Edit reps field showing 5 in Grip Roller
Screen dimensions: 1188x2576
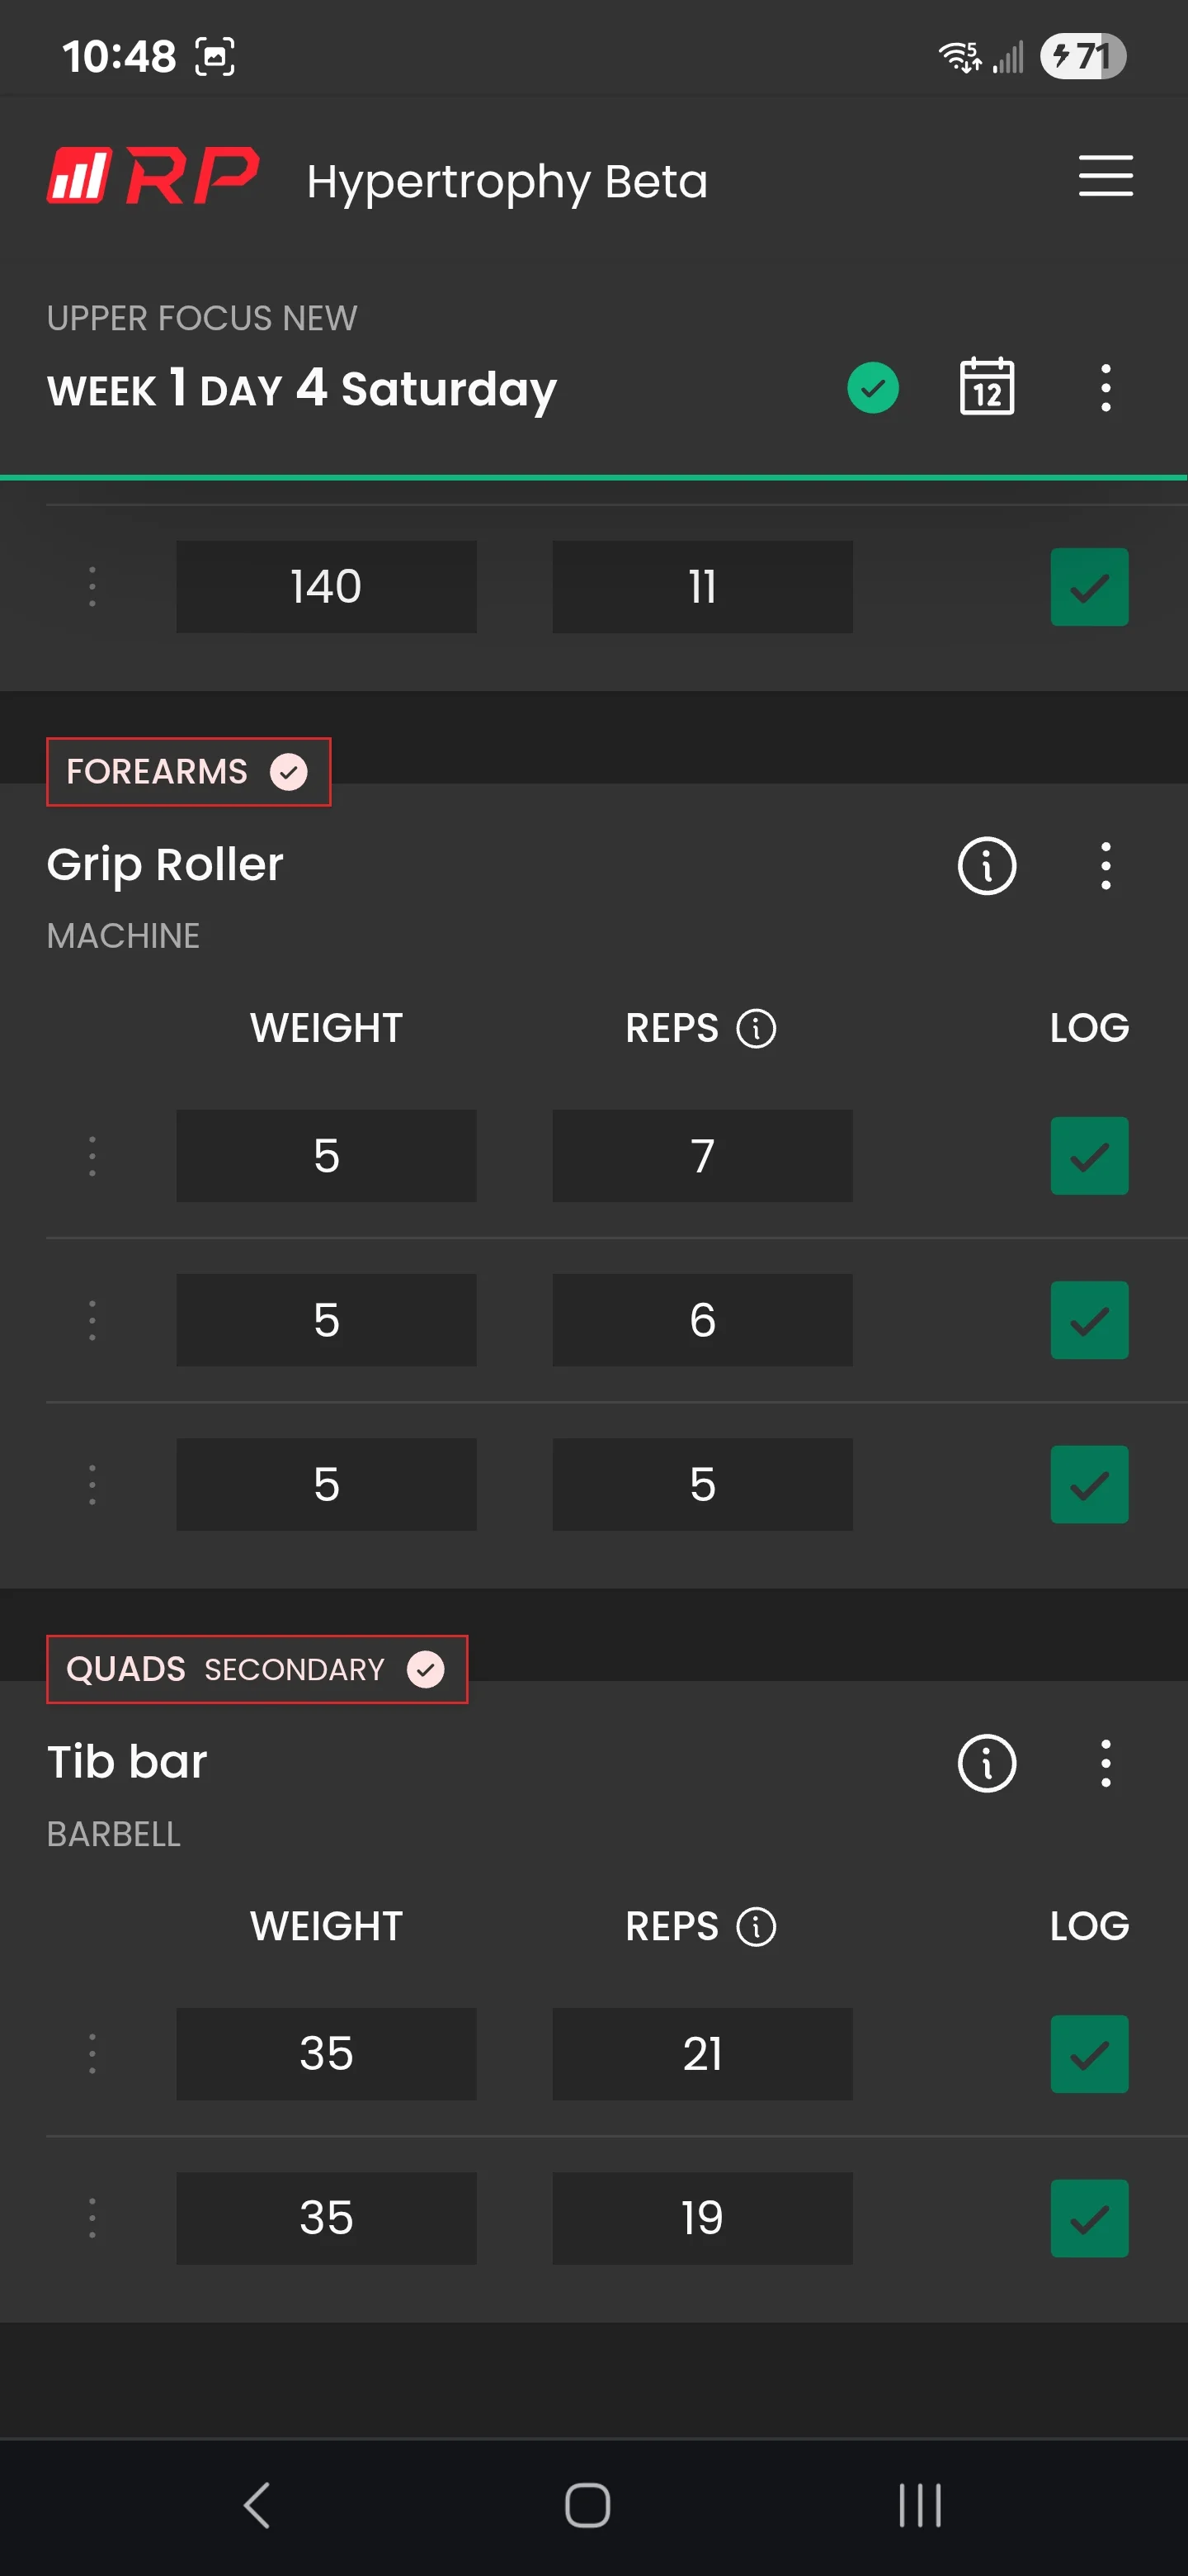click(x=702, y=1484)
